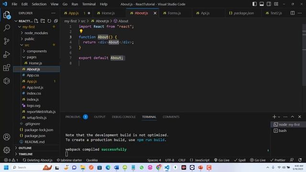
Task: Close the About.js editor tab
Action: click(155, 13)
